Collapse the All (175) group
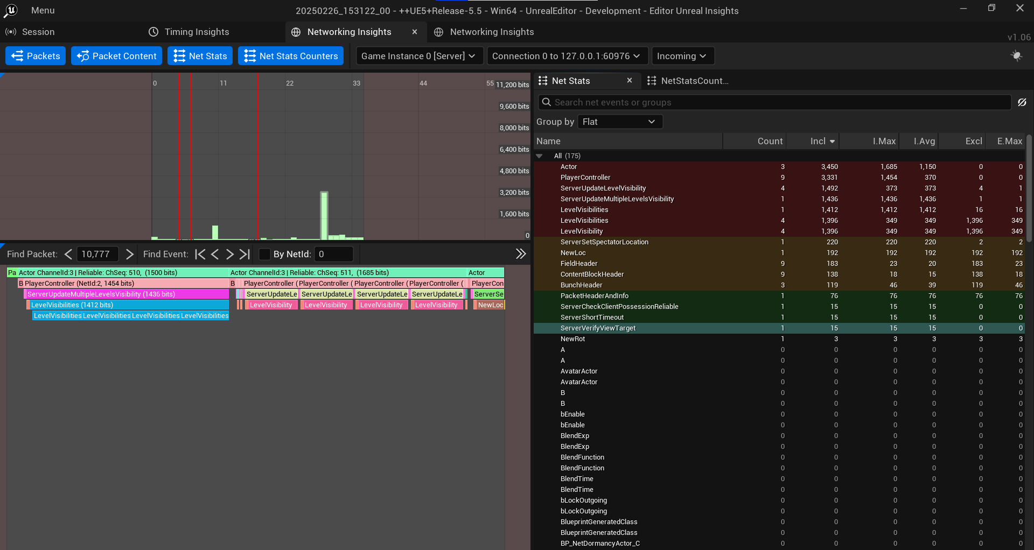1034x550 pixels. click(539, 156)
